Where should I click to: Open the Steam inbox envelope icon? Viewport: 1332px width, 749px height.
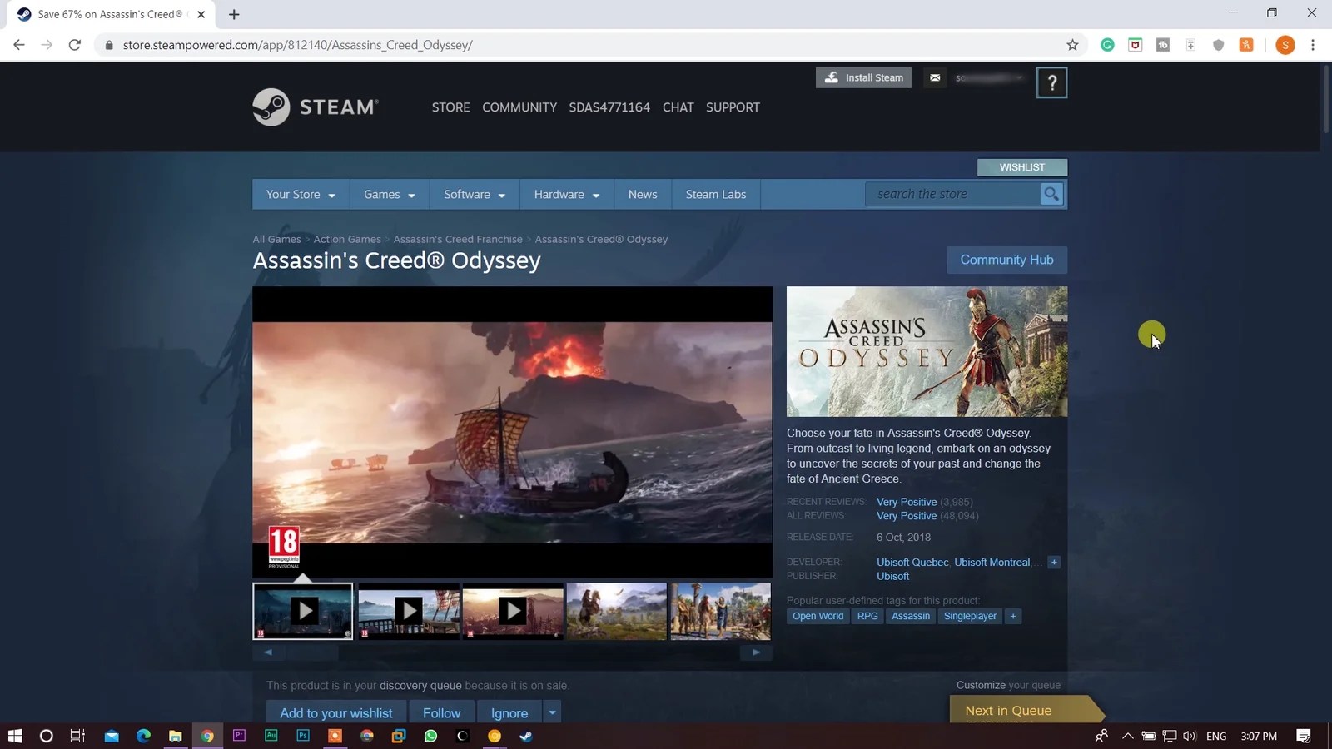point(935,77)
